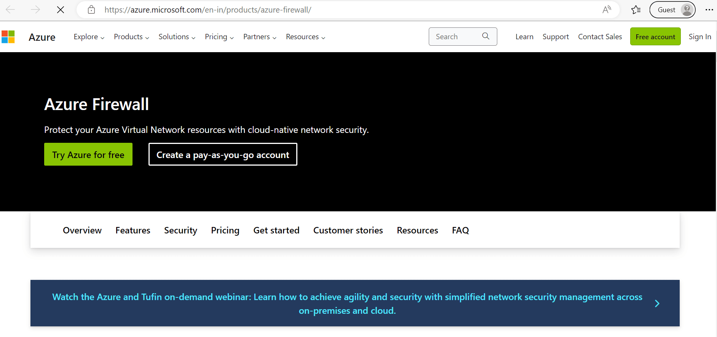Go to the Get started section tab
Image resolution: width=717 pixels, height=337 pixels.
point(276,230)
